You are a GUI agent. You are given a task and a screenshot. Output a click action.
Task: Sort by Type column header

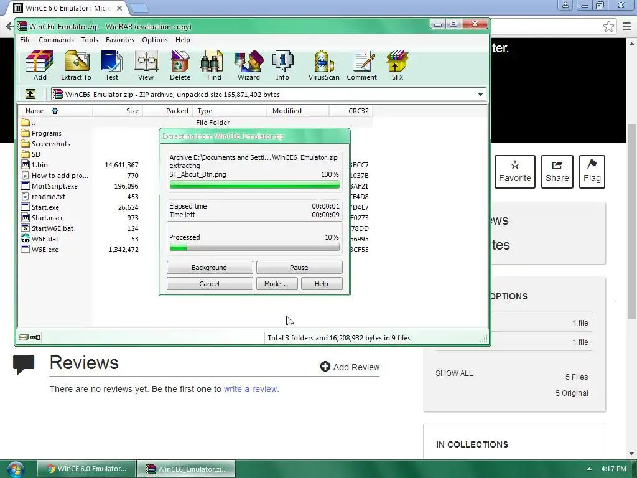(230, 111)
